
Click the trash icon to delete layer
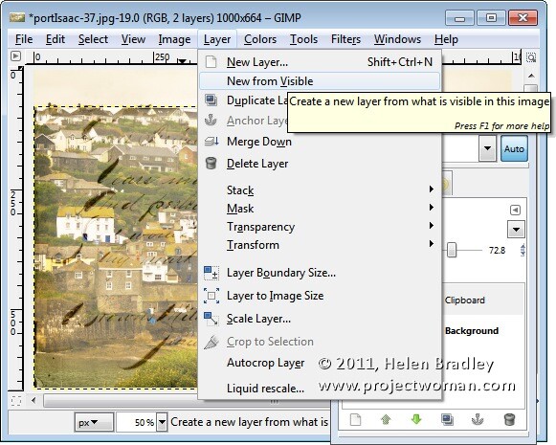509,419
